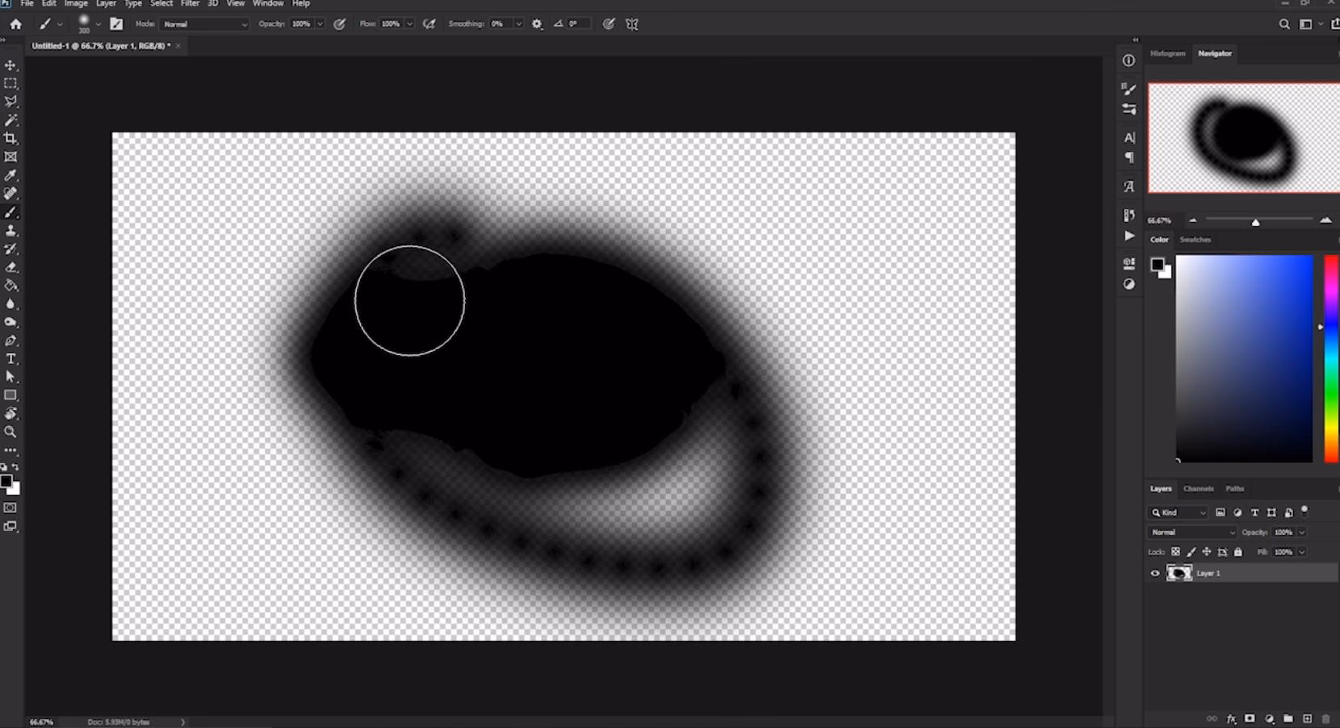Enable lock transparent pixels on Layer 1
The width and height of the screenshot is (1340, 728).
(x=1176, y=552)
